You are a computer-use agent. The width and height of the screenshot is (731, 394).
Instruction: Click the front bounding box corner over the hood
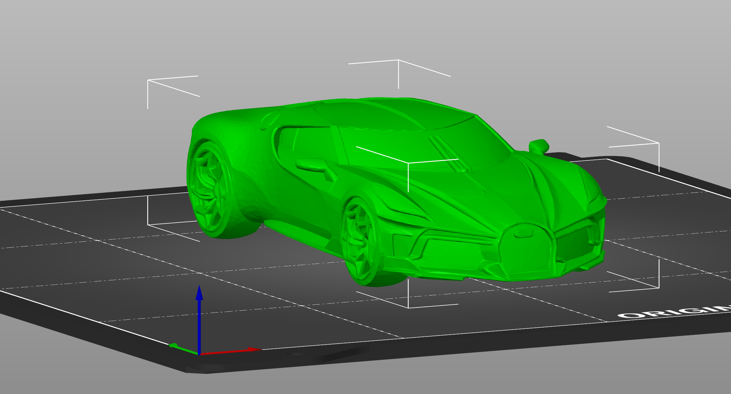[408, 163]
